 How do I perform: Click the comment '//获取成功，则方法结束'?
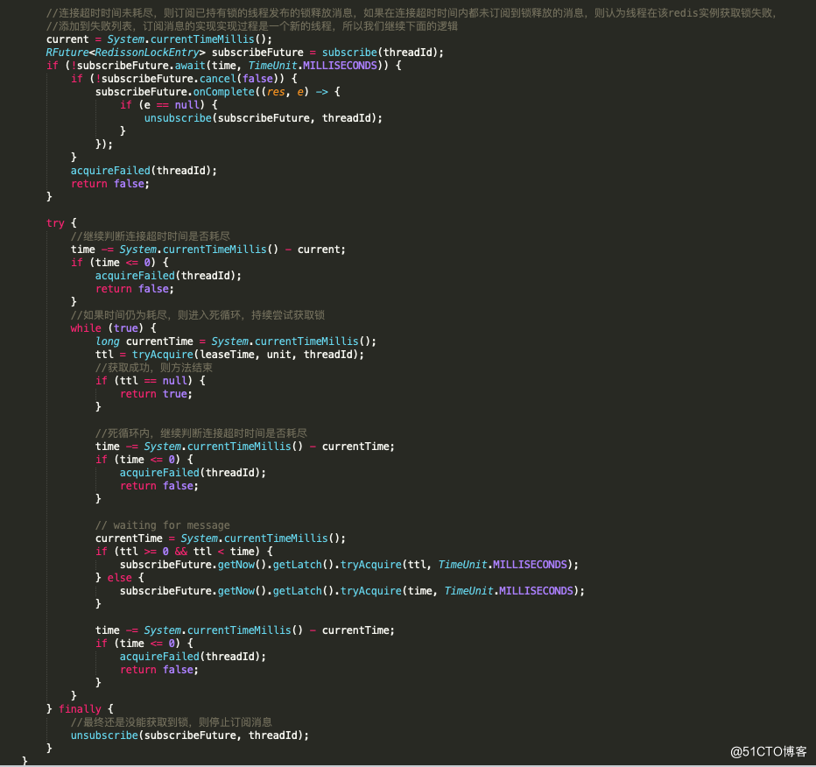coord(154,368)
